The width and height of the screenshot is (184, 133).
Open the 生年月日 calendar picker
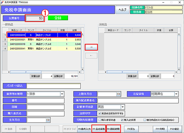point(48,119)
